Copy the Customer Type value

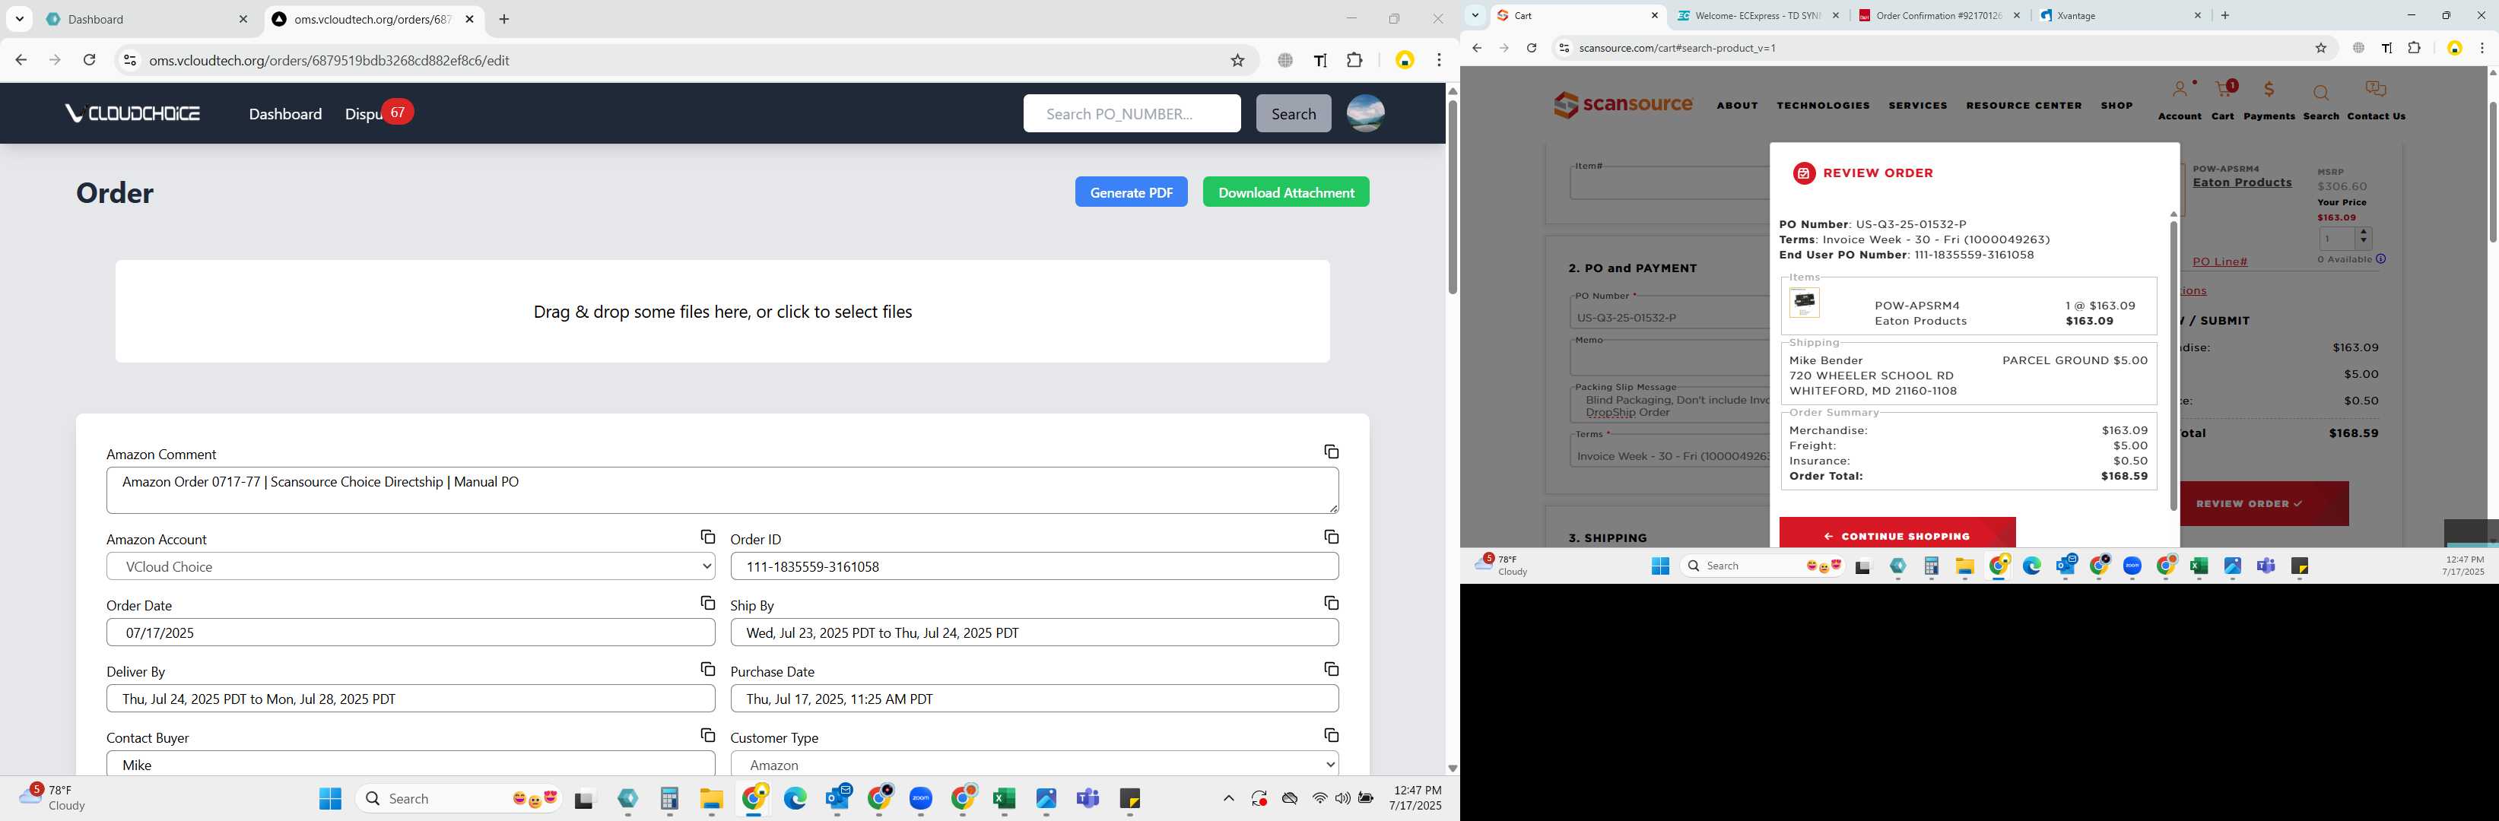click(x=1331, y=735)
